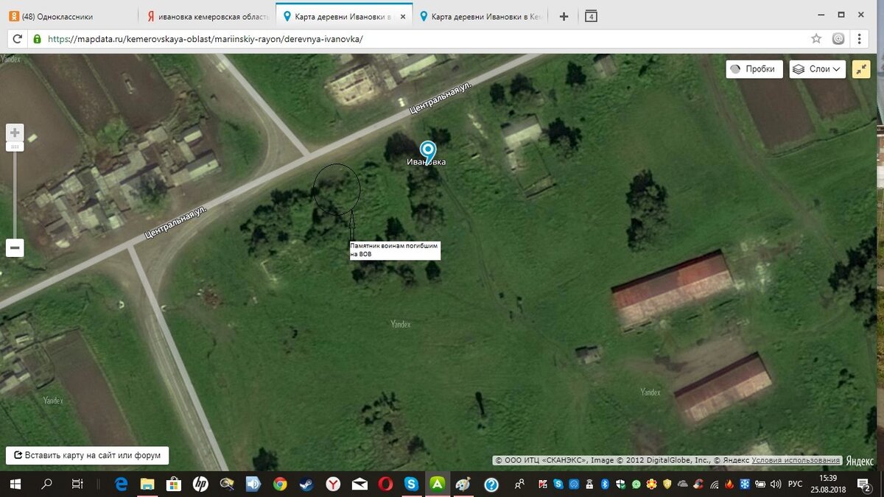Image resolution: width=884 pixels, height=497 pixels.
Task: Switch to the Одноклассники tab
Action: 69,16
